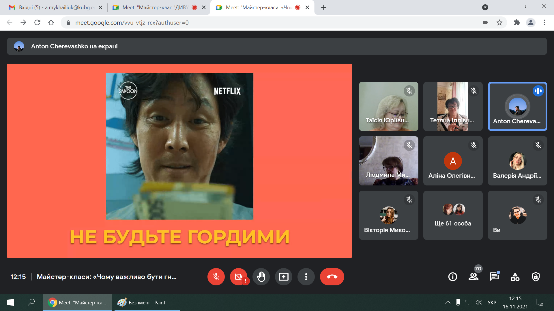Viewport: 554px width, 311px height.
Task: Open host controls shield icon
Action: pyautogui.click(x=536, y=277)
